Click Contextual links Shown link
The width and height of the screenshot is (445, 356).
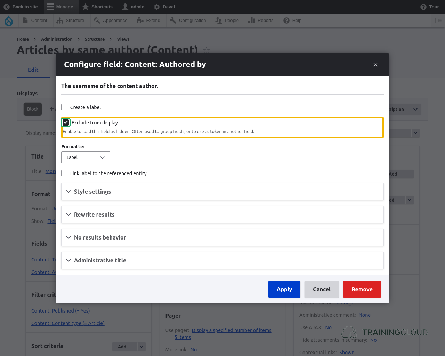347,353
